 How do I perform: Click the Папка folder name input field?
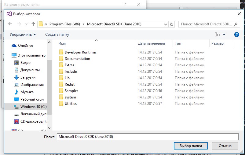pos(147,137)
